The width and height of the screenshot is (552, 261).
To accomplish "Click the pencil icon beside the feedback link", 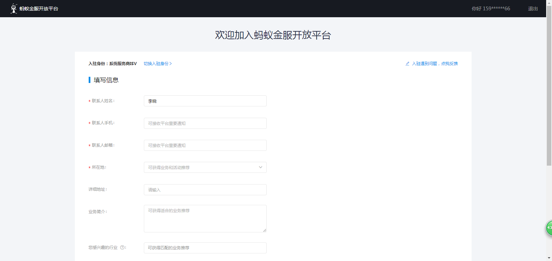I will coord(407,64).
